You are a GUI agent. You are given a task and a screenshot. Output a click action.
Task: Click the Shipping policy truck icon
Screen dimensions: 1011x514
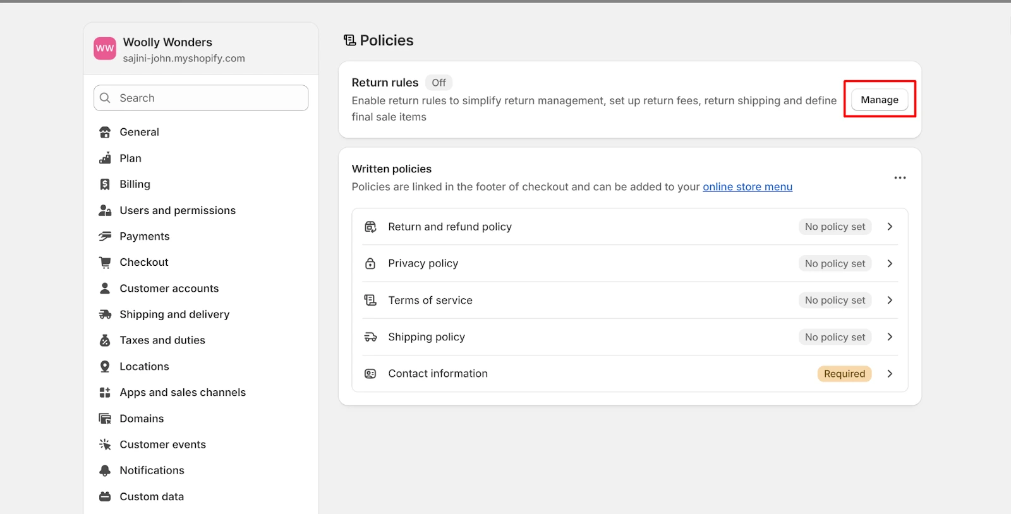coord(370,337)
